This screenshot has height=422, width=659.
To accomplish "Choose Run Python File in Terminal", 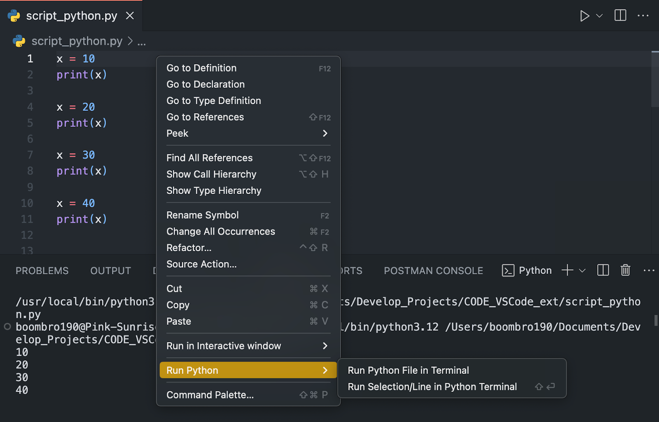I will coord(408,370).
